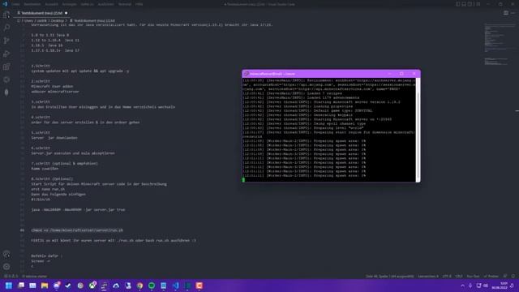Click the terminal window purple title bar
519x292 pixels.
331,74
